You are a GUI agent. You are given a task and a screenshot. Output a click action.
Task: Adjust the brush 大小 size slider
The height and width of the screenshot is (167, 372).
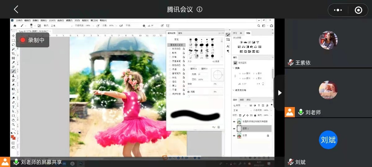(205, 65)
